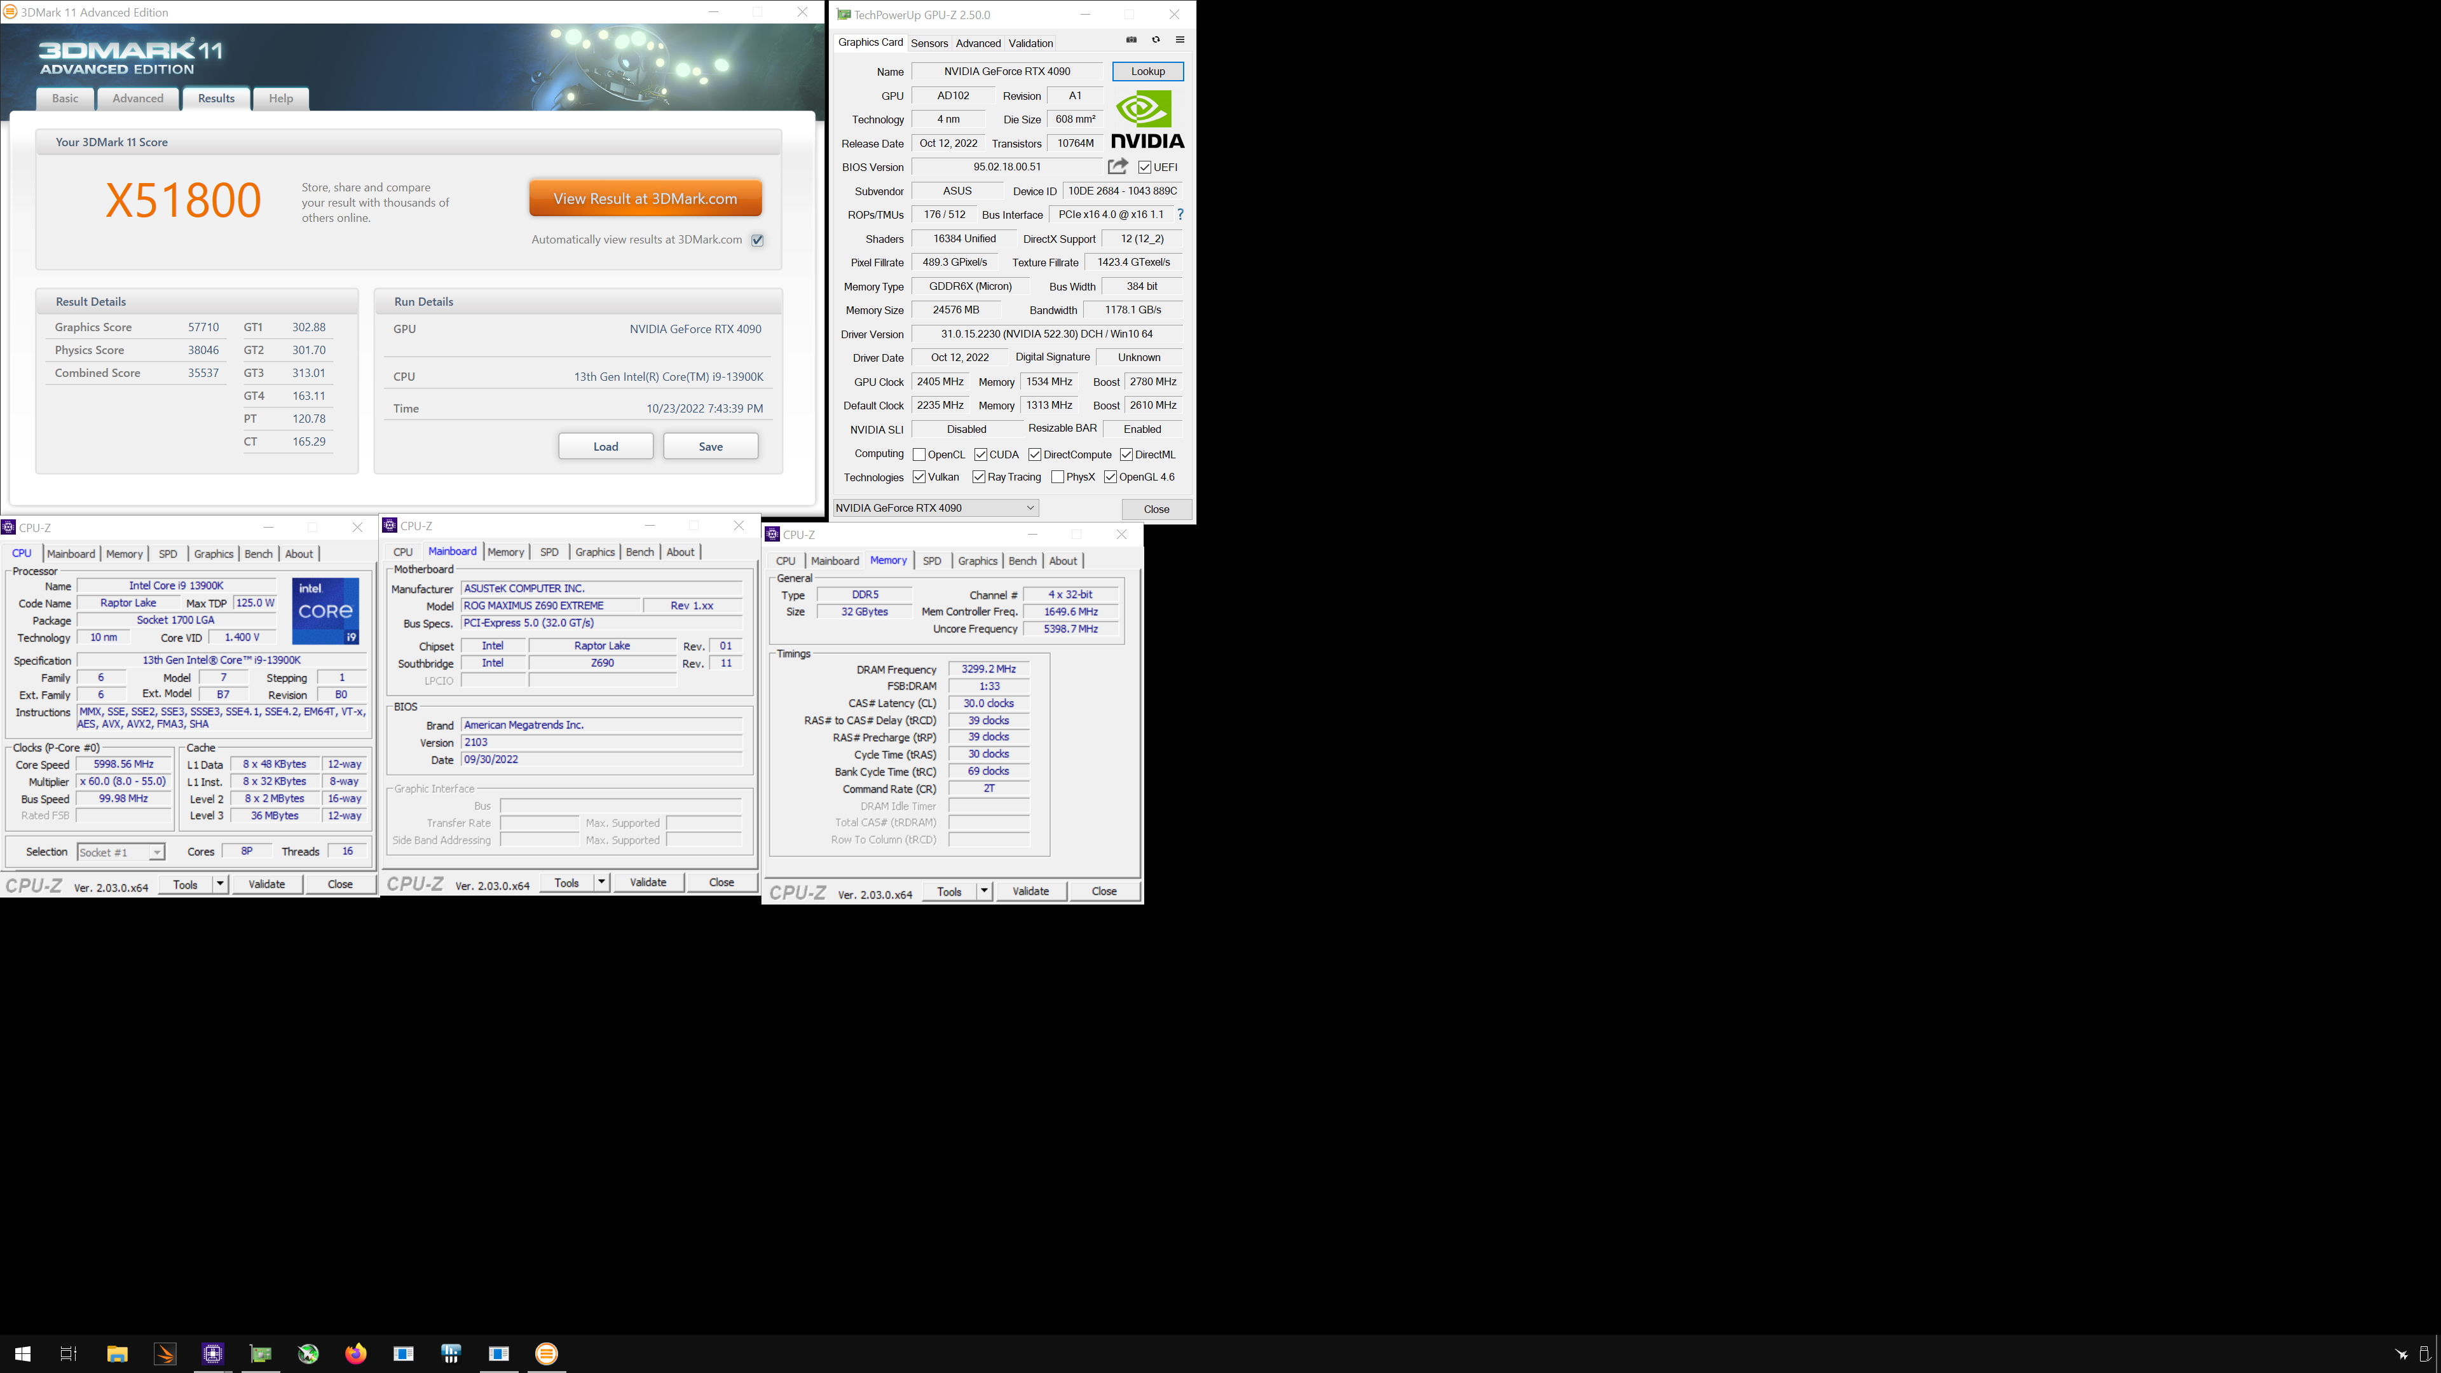Click the GPU-Z title bar icon
The image size is (2441, 1373).
tap(844, 14)
